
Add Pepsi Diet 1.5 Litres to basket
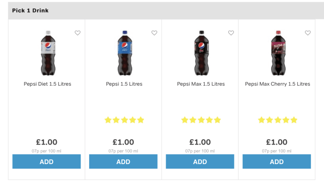46,161
